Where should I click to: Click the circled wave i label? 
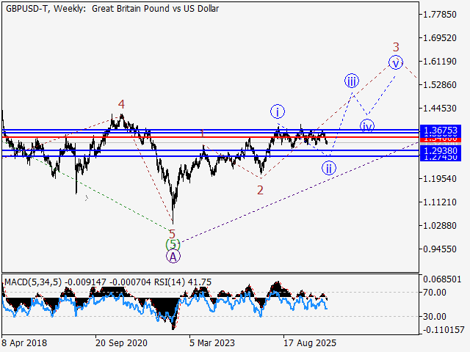tap(278, 112)
